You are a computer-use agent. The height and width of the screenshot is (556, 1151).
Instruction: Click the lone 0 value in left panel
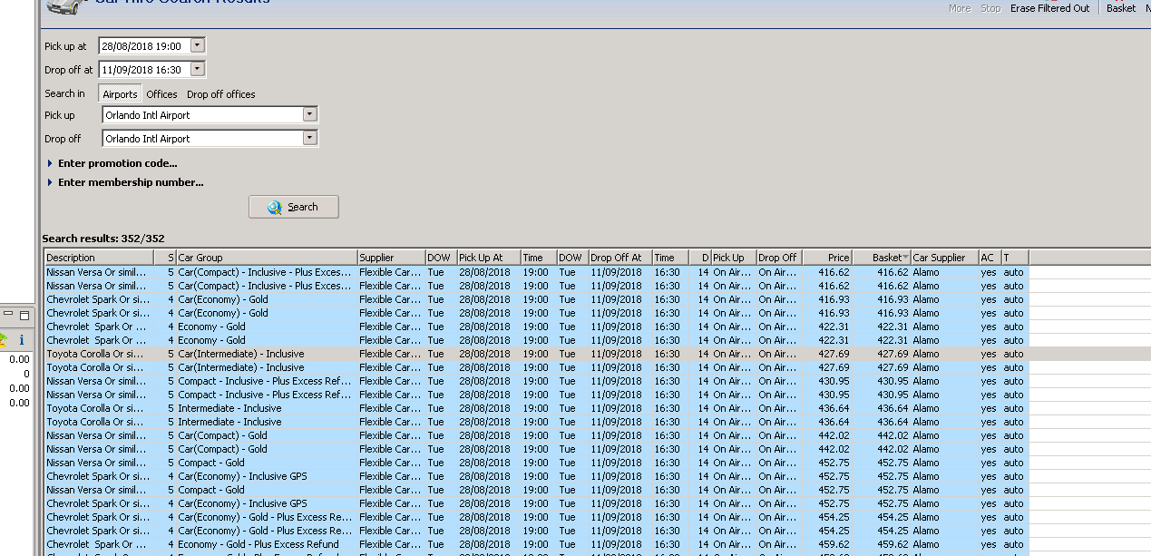tap(26, 374)
